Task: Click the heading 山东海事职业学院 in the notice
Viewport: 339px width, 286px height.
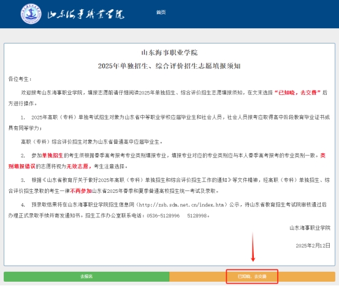Action: tap(169, 53)
